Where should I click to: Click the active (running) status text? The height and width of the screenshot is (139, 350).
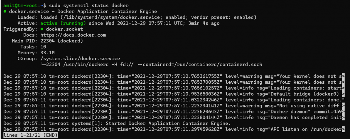pos(63,24)
